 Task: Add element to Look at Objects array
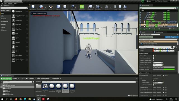(164, 87)
